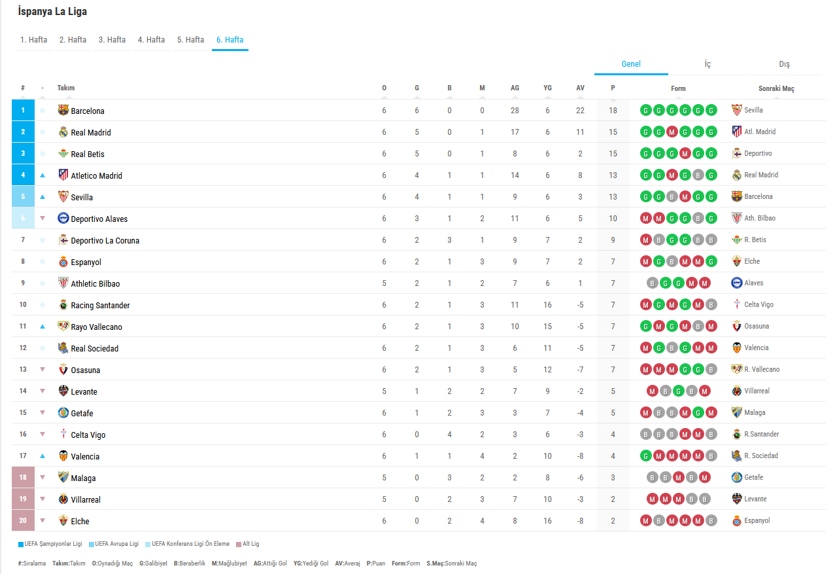Click the Athletic Bilbao team crest

click(63, 283)
